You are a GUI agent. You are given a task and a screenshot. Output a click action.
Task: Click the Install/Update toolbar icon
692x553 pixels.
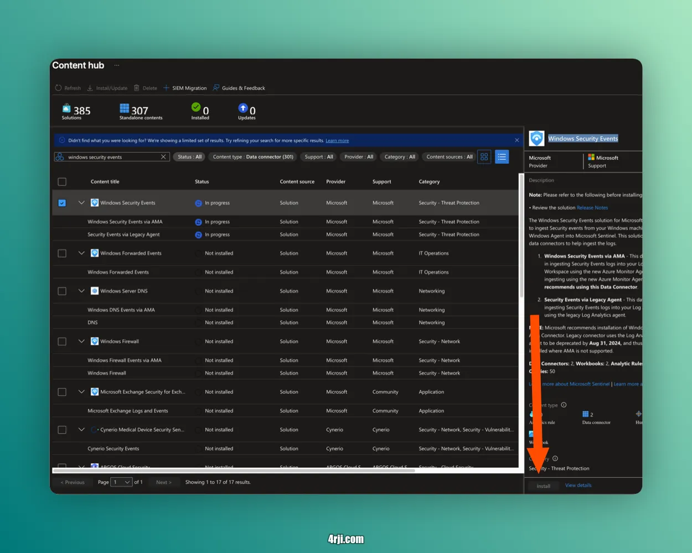90,88
